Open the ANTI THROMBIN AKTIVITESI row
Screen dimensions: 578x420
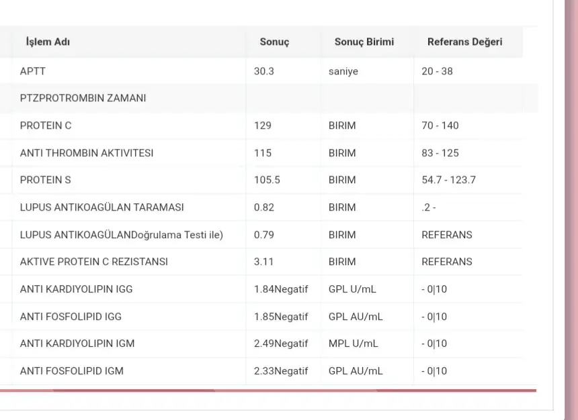[x=87, y=153]
